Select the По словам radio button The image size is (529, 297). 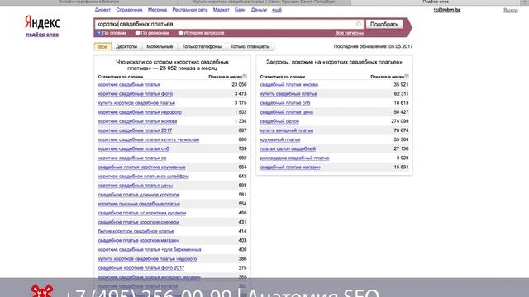click(x=99, y=33)
